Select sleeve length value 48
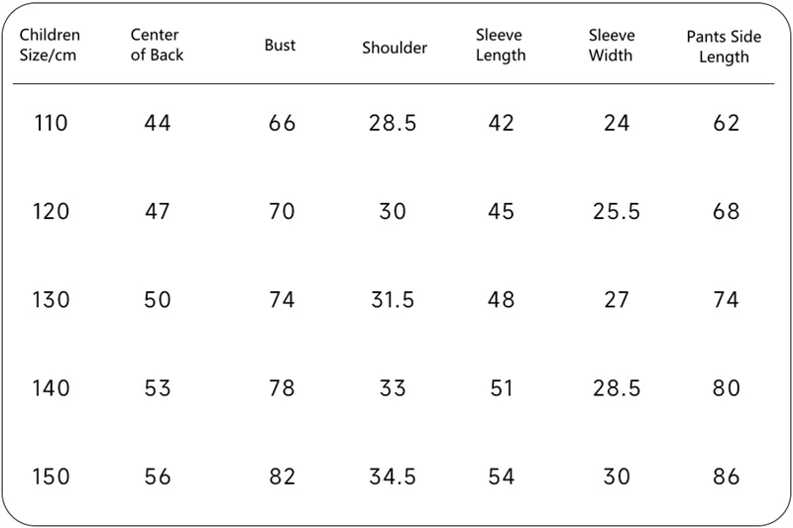This screenshot has width=793, height=528. pyautogui.click(x=502, y=300)
